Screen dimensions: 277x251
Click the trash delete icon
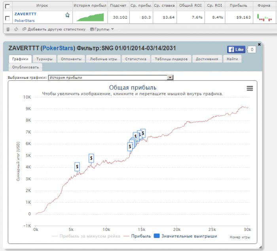coord(8,29)
